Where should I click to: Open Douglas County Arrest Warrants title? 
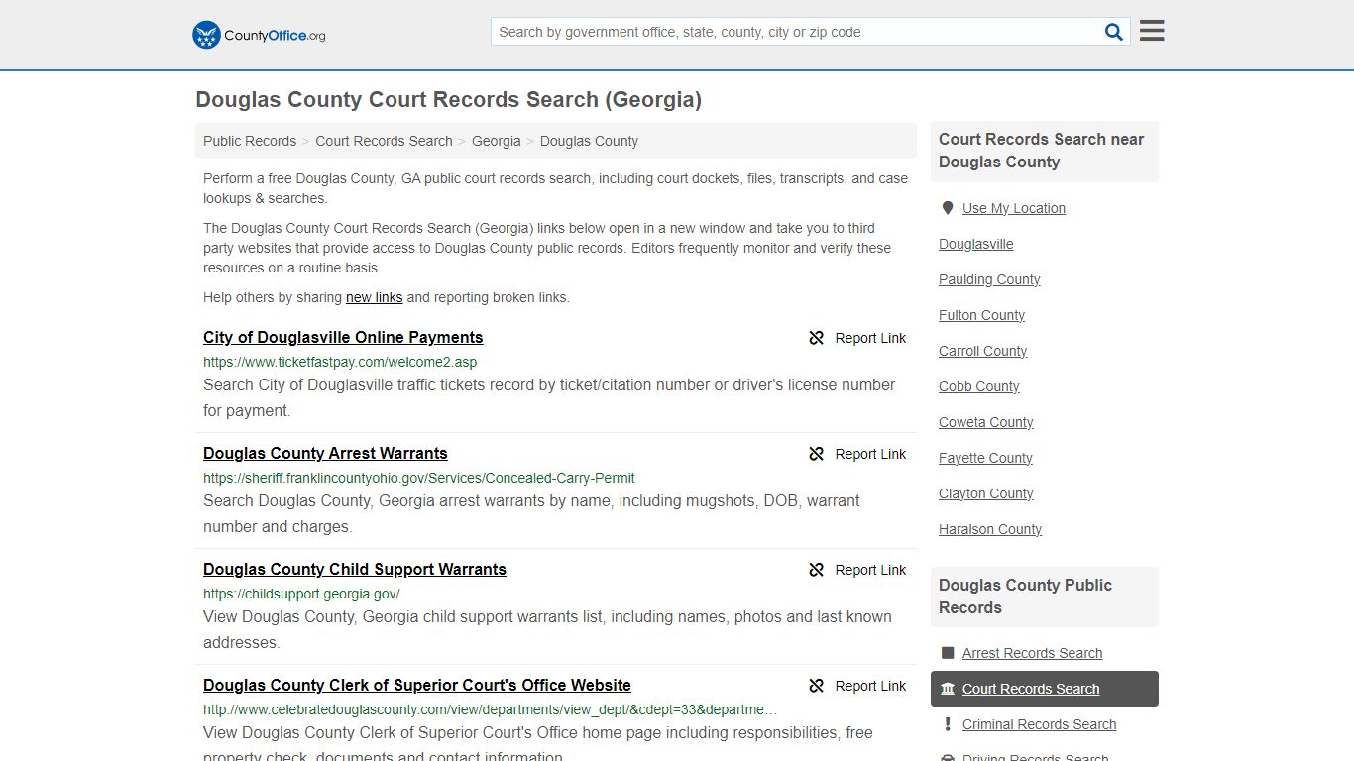[325, 453]
